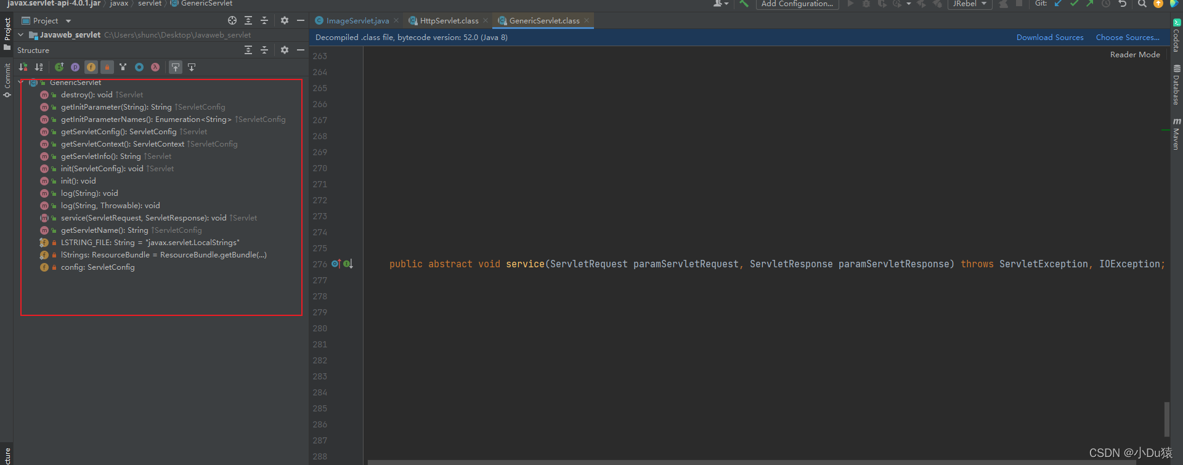1183x465 pixels.
Task: Click the Select Opened File crosshair icon
Action: click(x=232, y=20)
